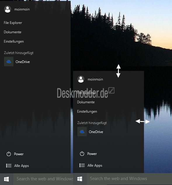This screenshot has width=172, height=185.
Task: Open Einstellungen in the shorter Start menu
Action: point(87,111)
